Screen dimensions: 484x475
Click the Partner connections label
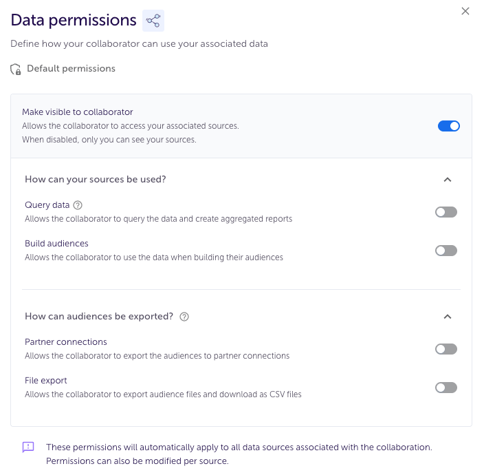tap(66, 342)
